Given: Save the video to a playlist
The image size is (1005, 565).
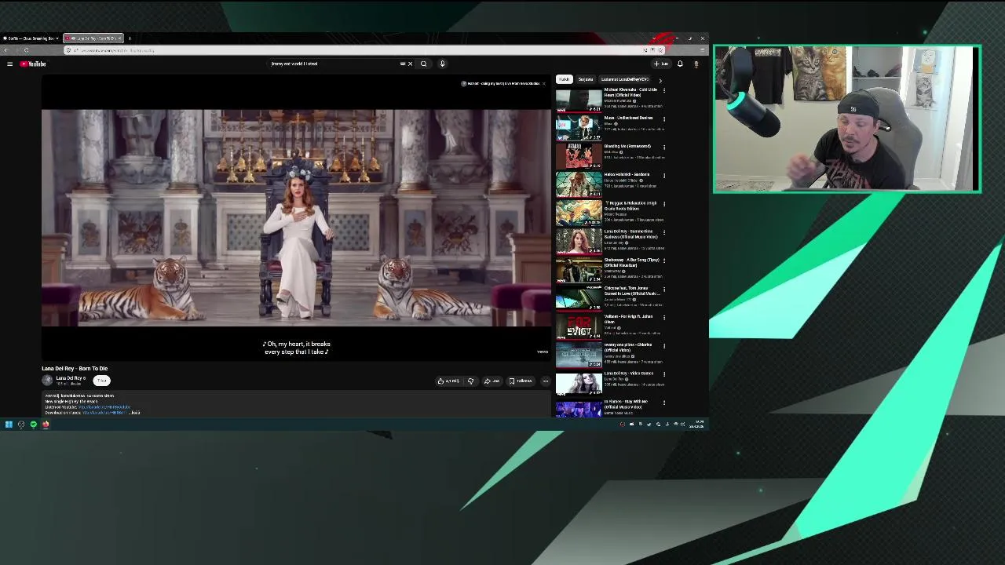Looking at the screenshot, I should (x=521, y=381).
